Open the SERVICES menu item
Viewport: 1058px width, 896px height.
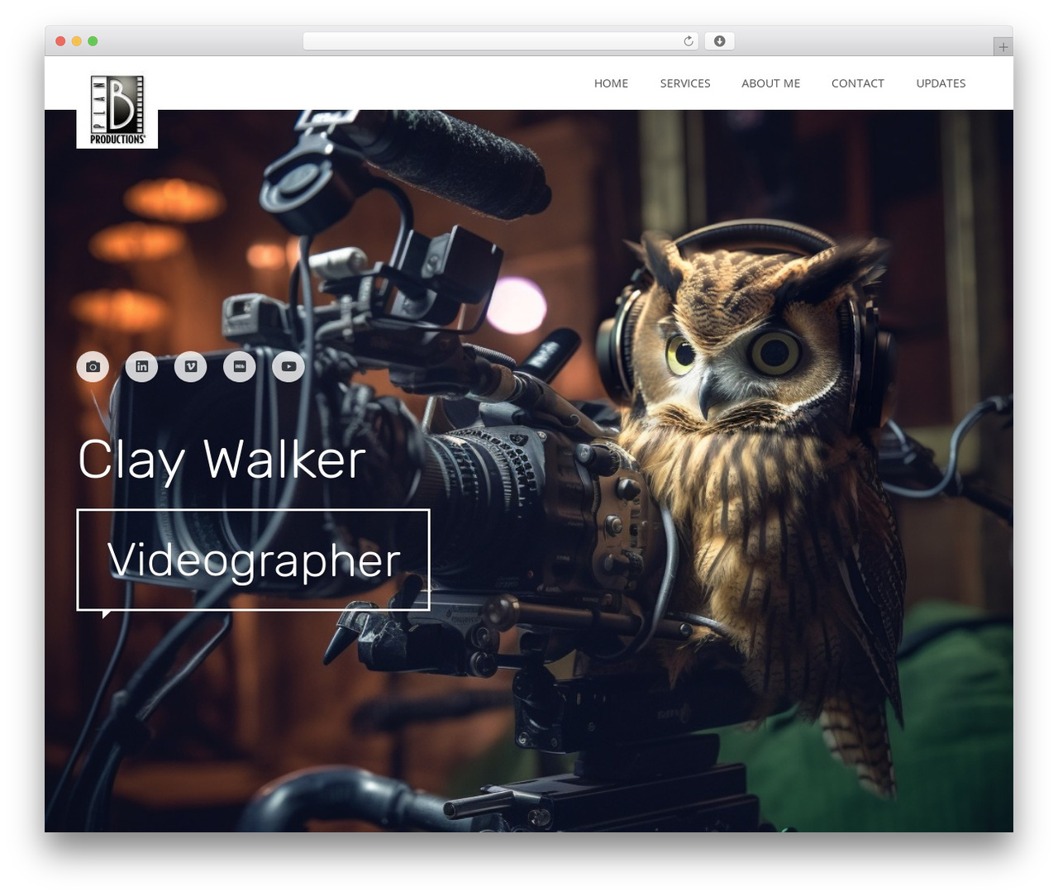685,83
